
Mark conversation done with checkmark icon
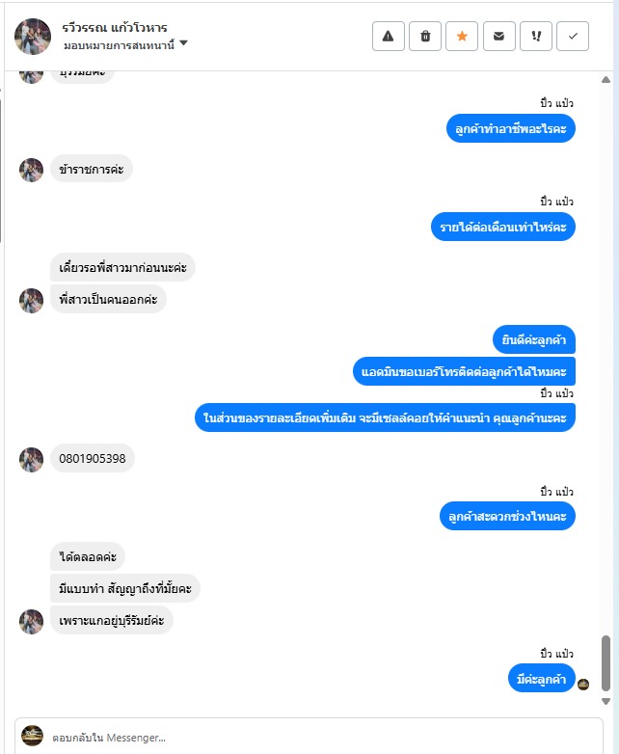[573, 36]
